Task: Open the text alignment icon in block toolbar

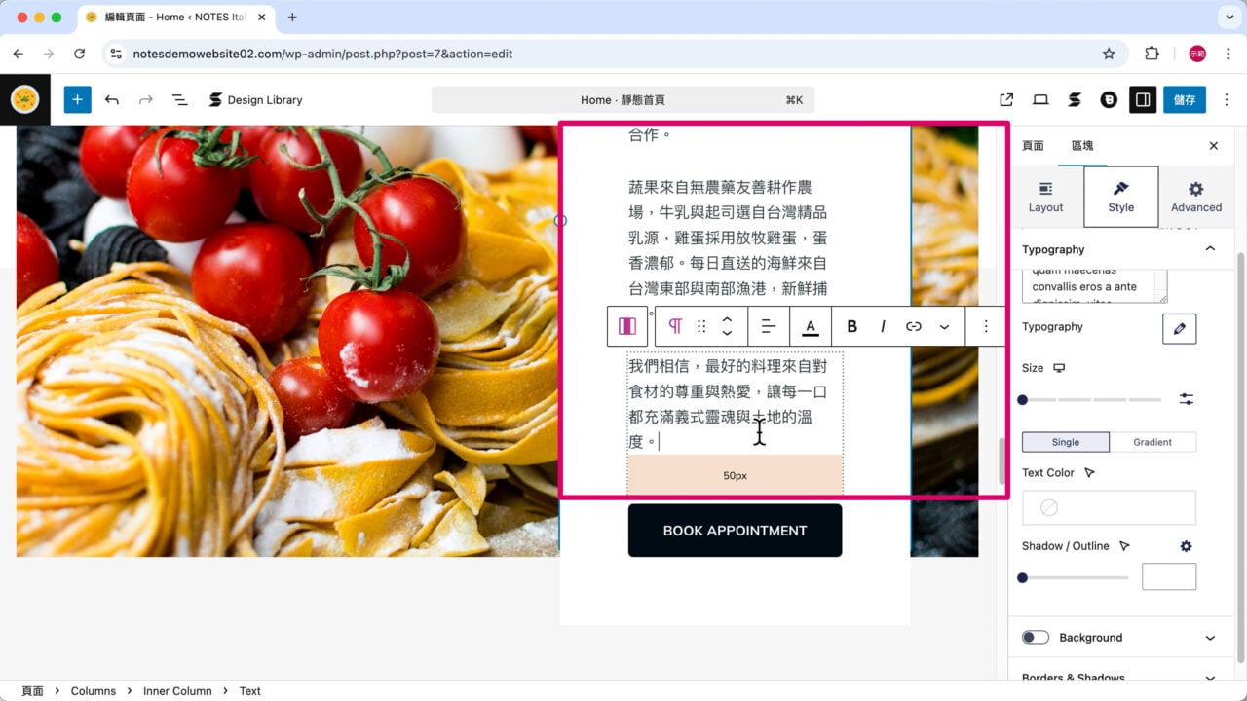Action: [x=769, y=326]
